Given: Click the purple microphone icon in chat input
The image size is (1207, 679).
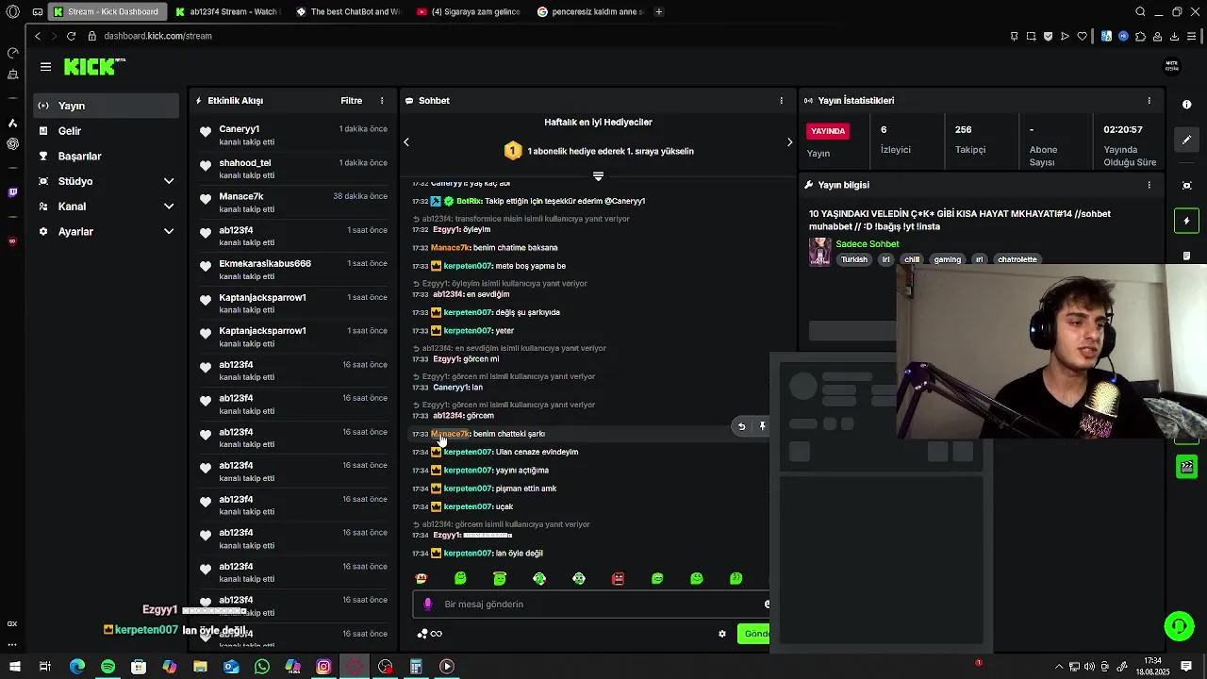Looking at the screenshot, I should [x=427, y=604].
